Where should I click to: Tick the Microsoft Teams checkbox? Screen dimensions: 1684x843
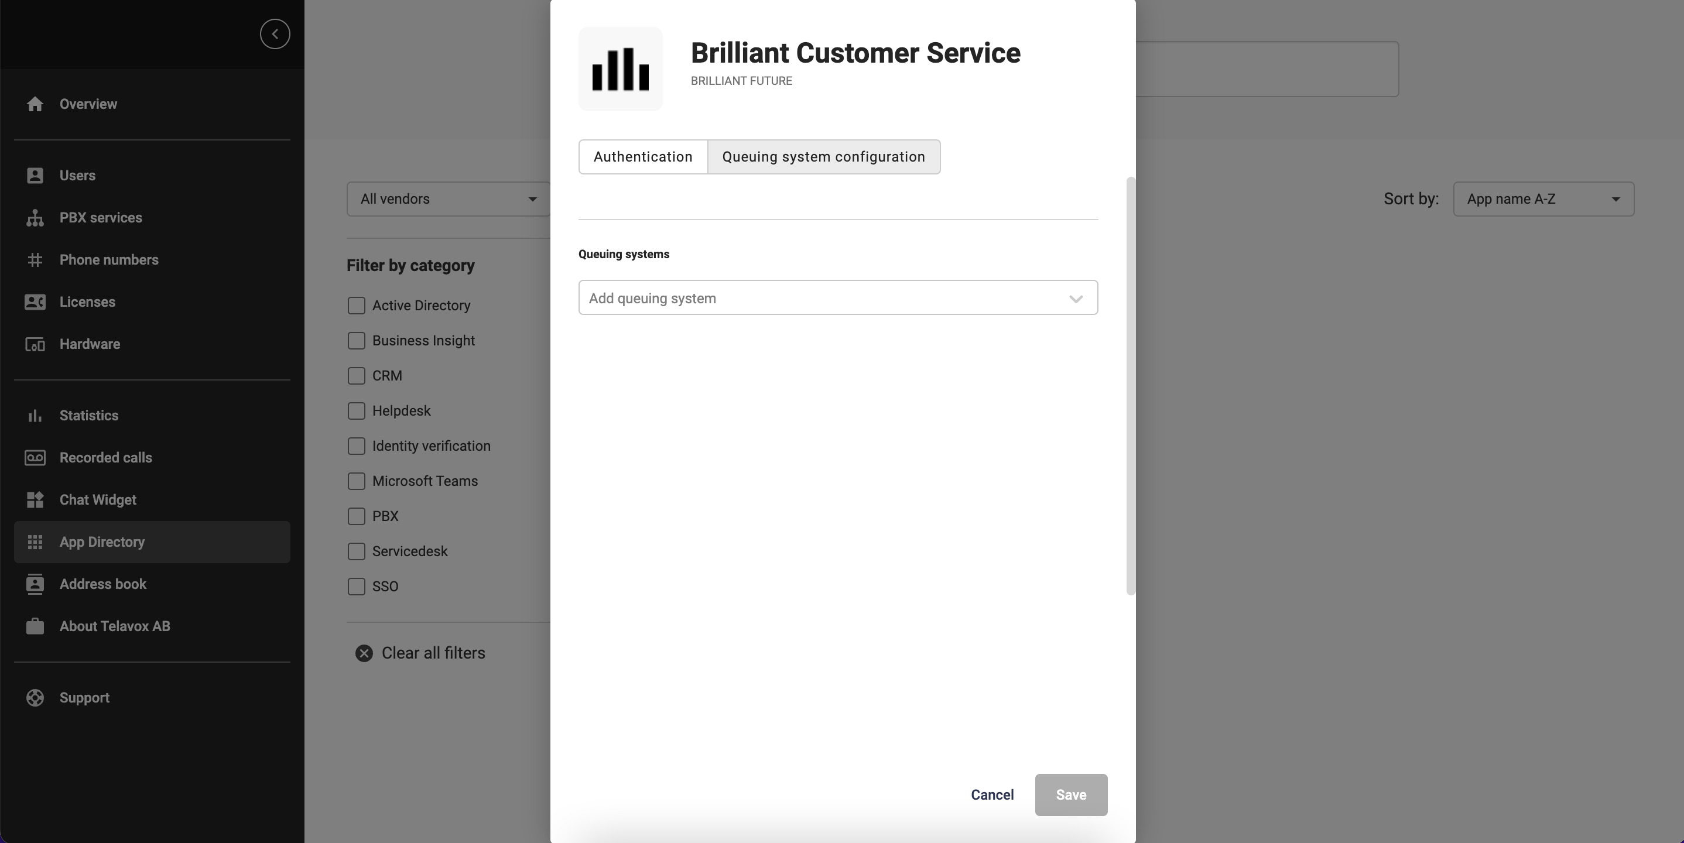356,482
